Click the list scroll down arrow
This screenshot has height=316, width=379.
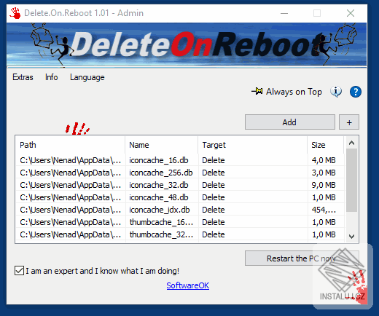click(x=351, y=236)
